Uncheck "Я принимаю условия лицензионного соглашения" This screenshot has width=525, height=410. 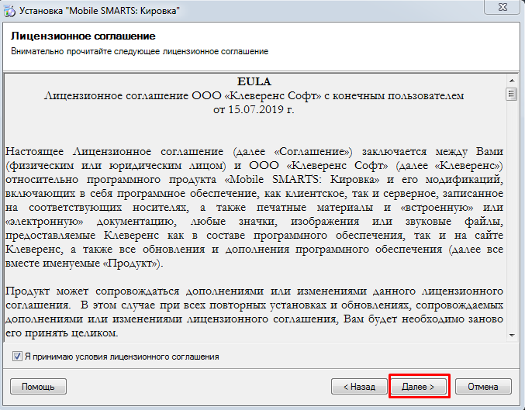click(17, 356)
